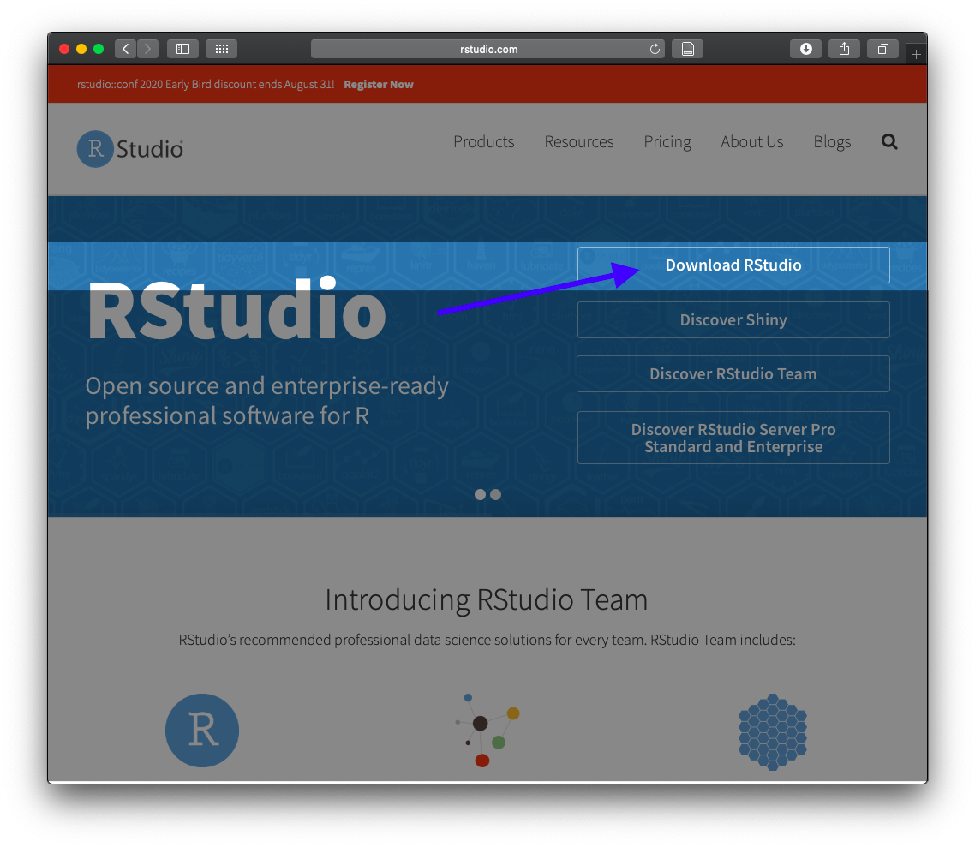
Task: Click the large RStudio hero title
Action: click(x=237, y=309)
